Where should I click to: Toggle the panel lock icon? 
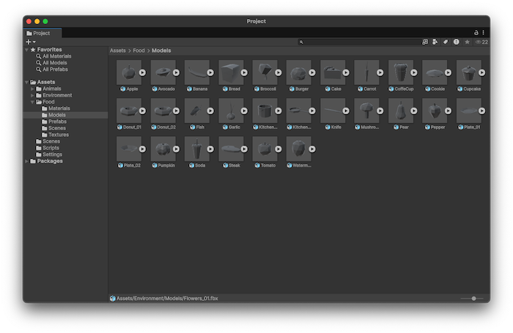click(x=476, y=33)
